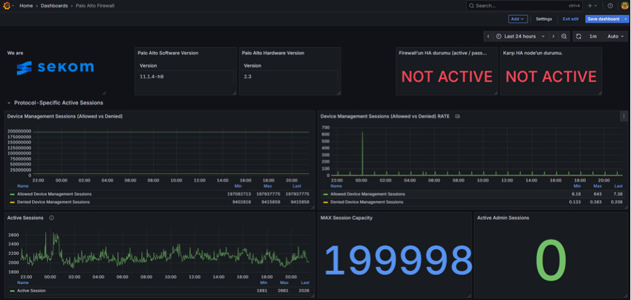Image resolution: width=631 pixels, height=300 pixels.
Task: Click info icon next to Active Sessions title
Action: point(51,218)
